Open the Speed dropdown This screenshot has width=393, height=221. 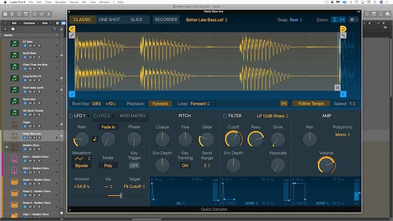pos(352,104)
